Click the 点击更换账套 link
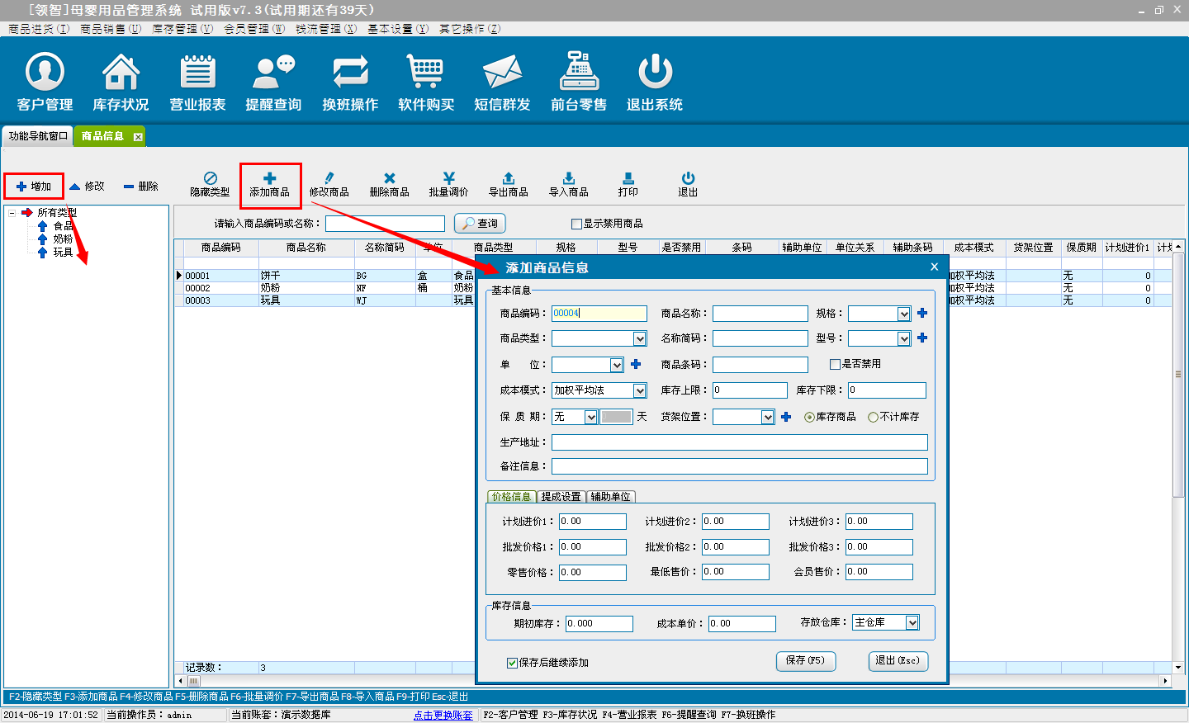This screenshot has height=723, width=1189. (x=443, y=716)
